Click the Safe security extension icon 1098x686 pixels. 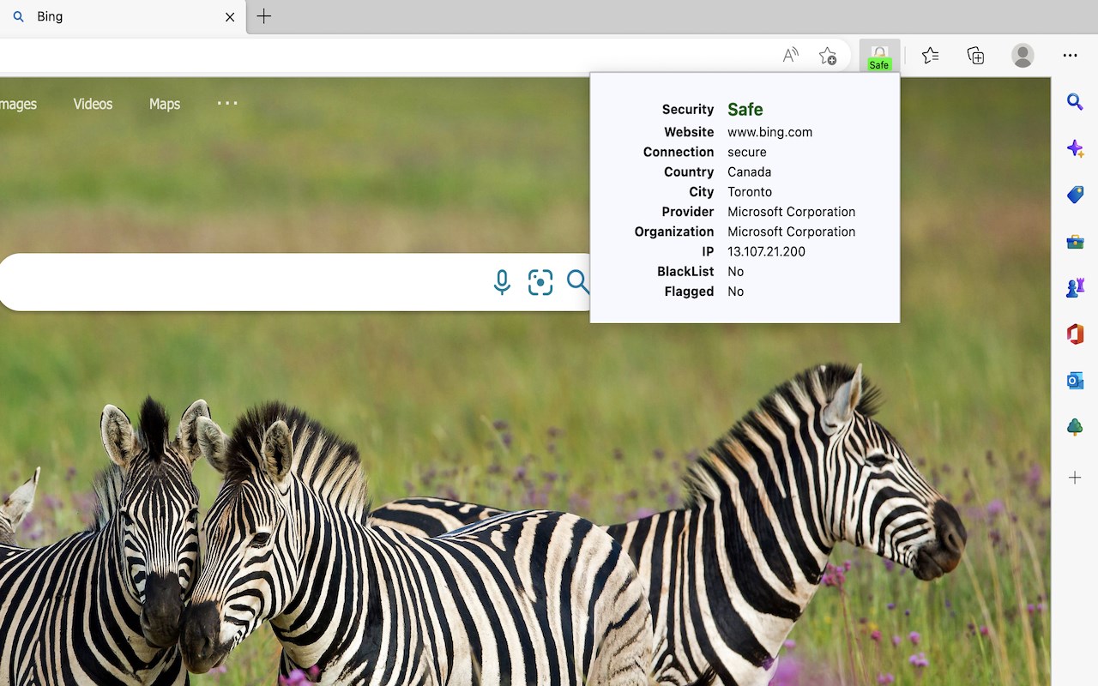tap(879, 56)
